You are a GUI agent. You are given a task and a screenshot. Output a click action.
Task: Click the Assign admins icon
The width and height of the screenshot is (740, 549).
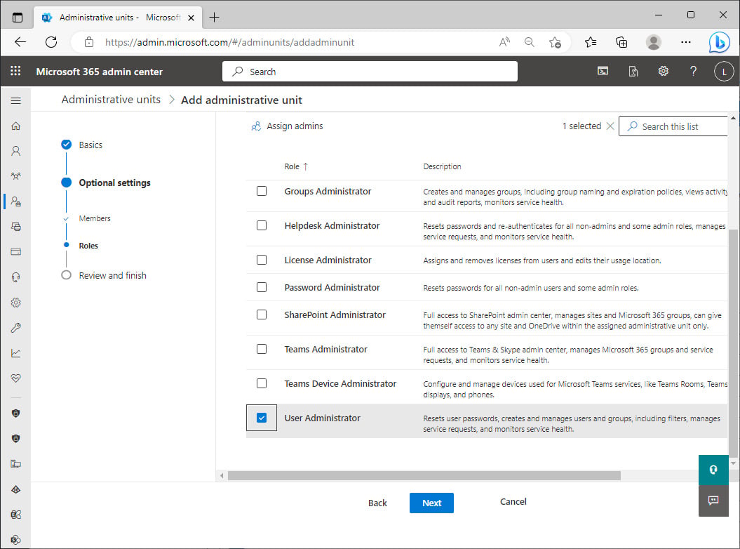point(256,126)
